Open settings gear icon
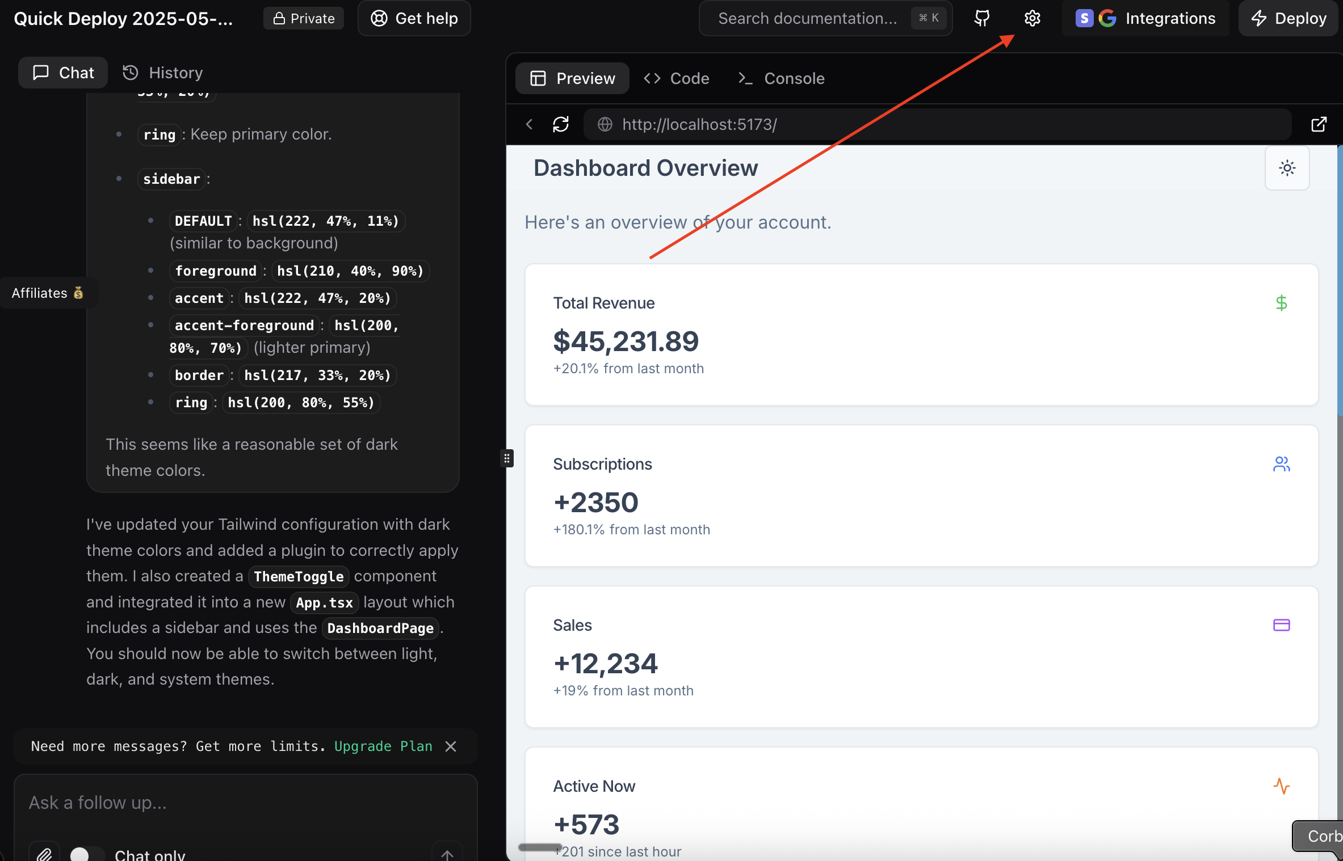Viewport: 1343px width, 861px height. pyautogui.click(x=1032, y=18)
